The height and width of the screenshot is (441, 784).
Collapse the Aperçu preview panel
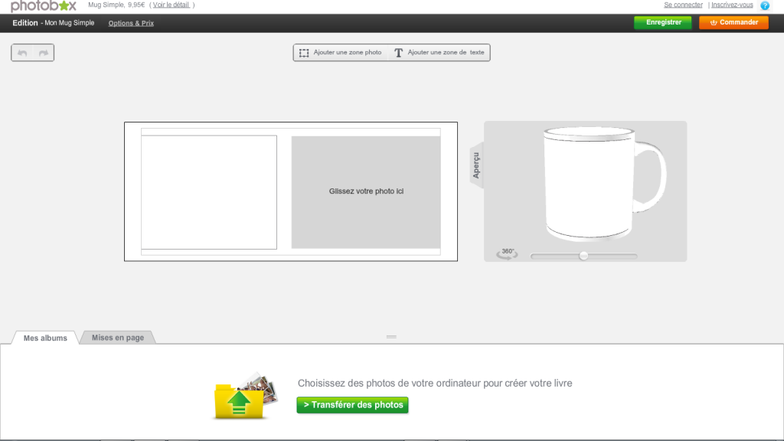tap(475, 164)
